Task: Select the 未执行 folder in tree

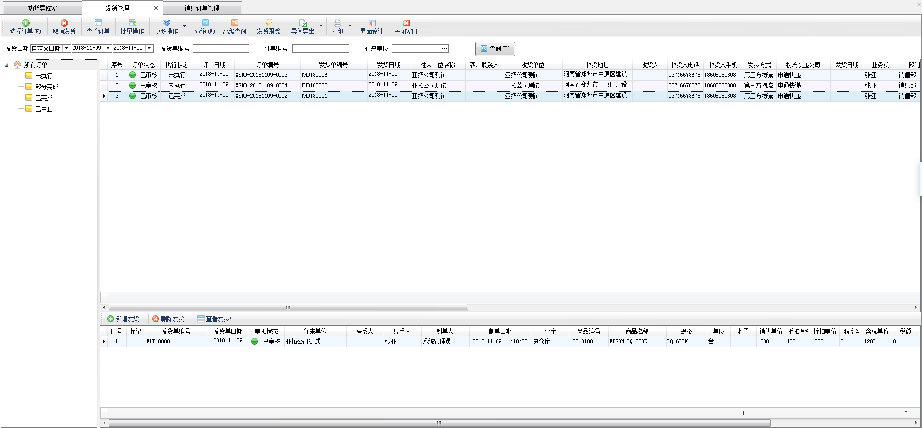Action: pyautogui.click(x=43, y=76)
